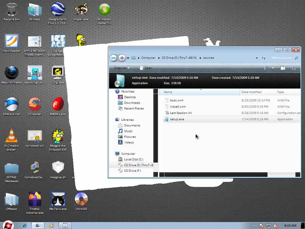Open Internet Explorer from taskbar
The image size is (305, 229).
pos(24,225)
